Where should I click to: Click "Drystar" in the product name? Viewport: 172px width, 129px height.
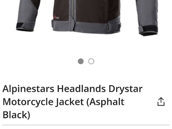pyautogui.click(x=126, y=89)
